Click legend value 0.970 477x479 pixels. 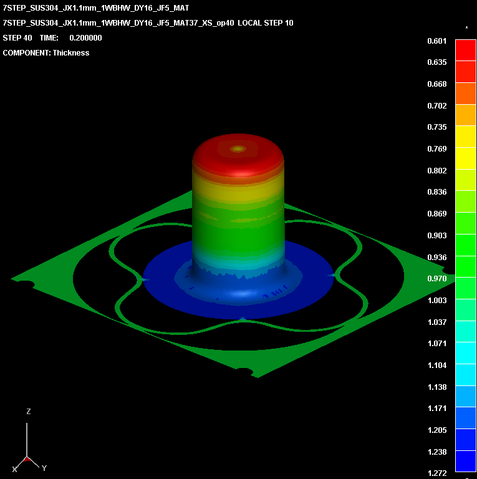436,279
